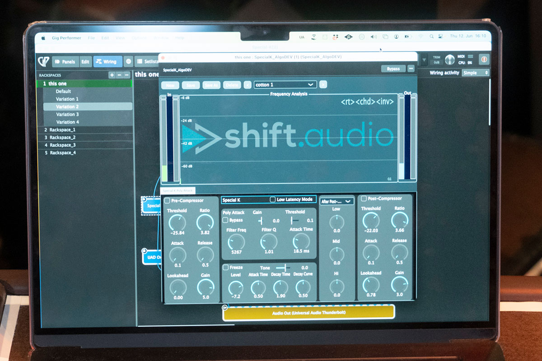Screen dimensions: 542x361
Task: Click the Gig Performer GP logo icon
Action: [x=44, y=61]
